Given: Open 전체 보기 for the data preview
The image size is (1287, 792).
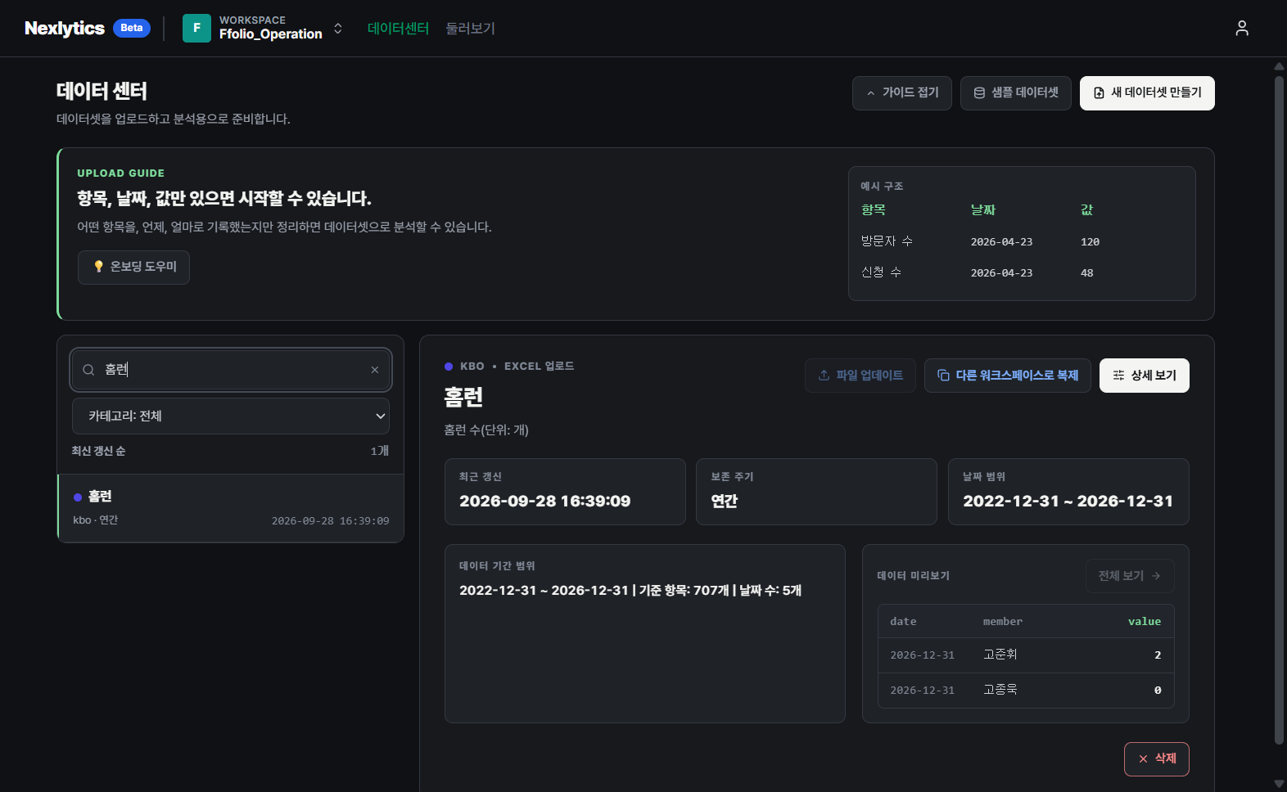Looking at the screenshot, I should (1130, 576).
